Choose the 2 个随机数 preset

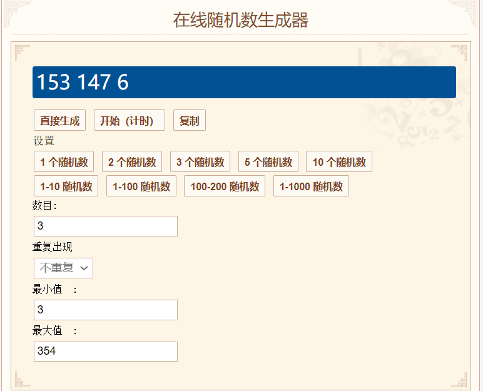132,162
